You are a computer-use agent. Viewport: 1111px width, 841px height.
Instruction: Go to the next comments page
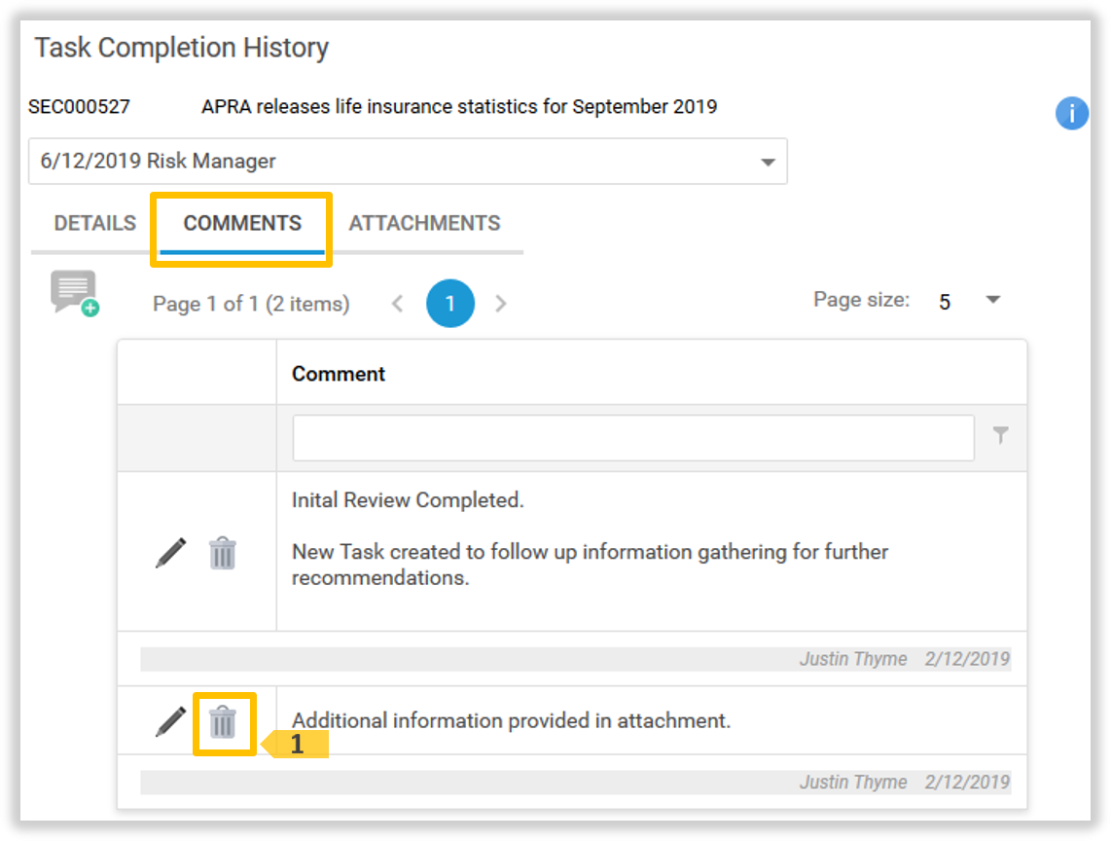coord(501,304)
